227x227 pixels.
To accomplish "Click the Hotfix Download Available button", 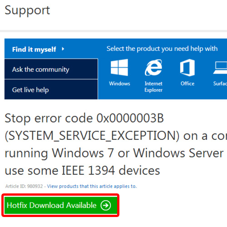I will pyautogui.click(x=60, y=205).
